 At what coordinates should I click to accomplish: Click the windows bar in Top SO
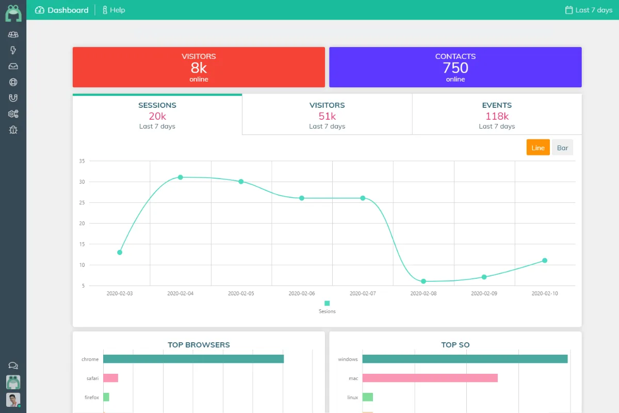(465, 359)
